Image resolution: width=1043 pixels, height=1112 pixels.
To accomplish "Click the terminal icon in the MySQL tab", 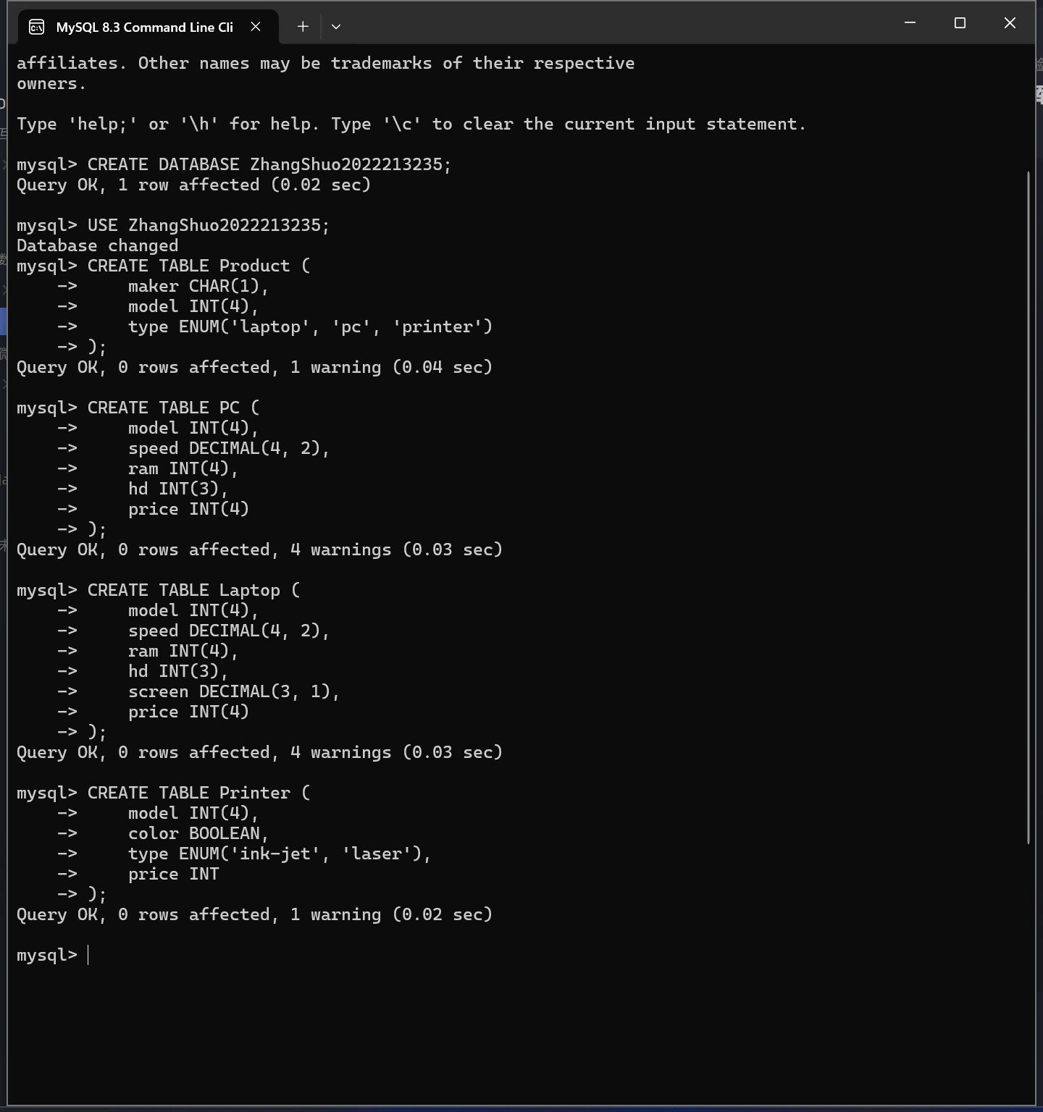I will click(36, 28).
